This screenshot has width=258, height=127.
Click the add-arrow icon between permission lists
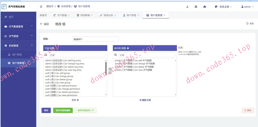point(110,69)
